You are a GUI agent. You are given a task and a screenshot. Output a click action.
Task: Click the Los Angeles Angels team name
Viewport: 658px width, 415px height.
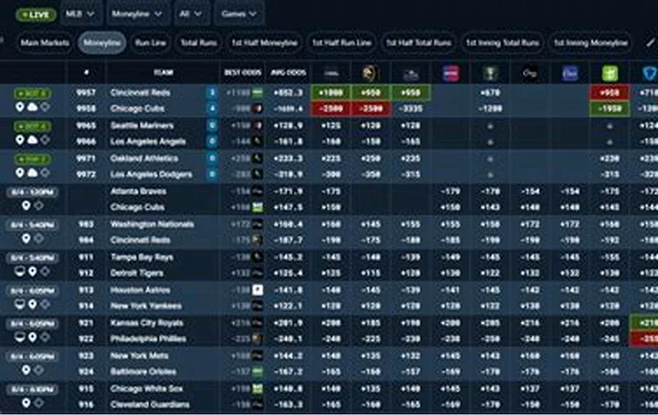pos(148,141)
